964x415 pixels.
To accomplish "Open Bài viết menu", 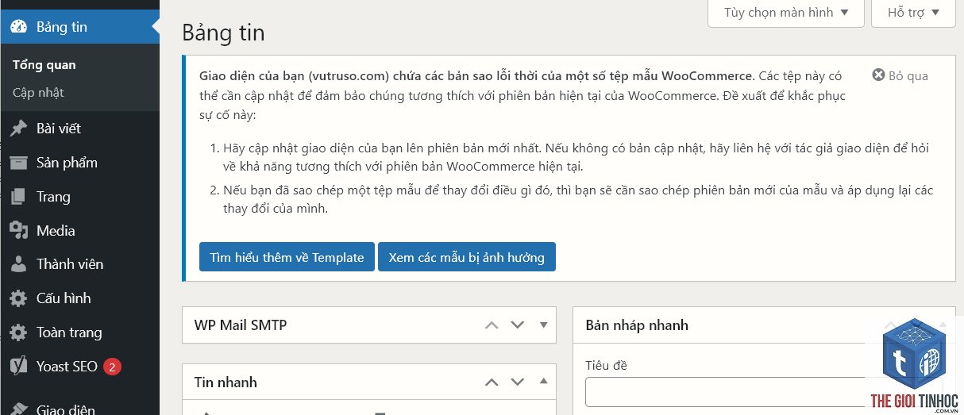I will coord(79,129).
